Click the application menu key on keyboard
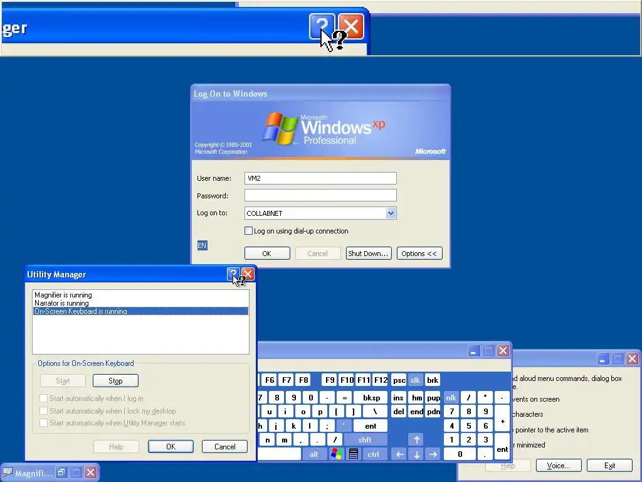Viewport: 642px width, 482px height. click(354, 454)
